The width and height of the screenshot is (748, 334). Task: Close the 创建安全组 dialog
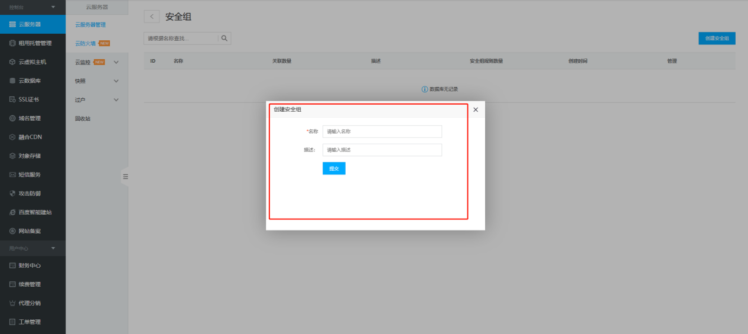[476, 109]
